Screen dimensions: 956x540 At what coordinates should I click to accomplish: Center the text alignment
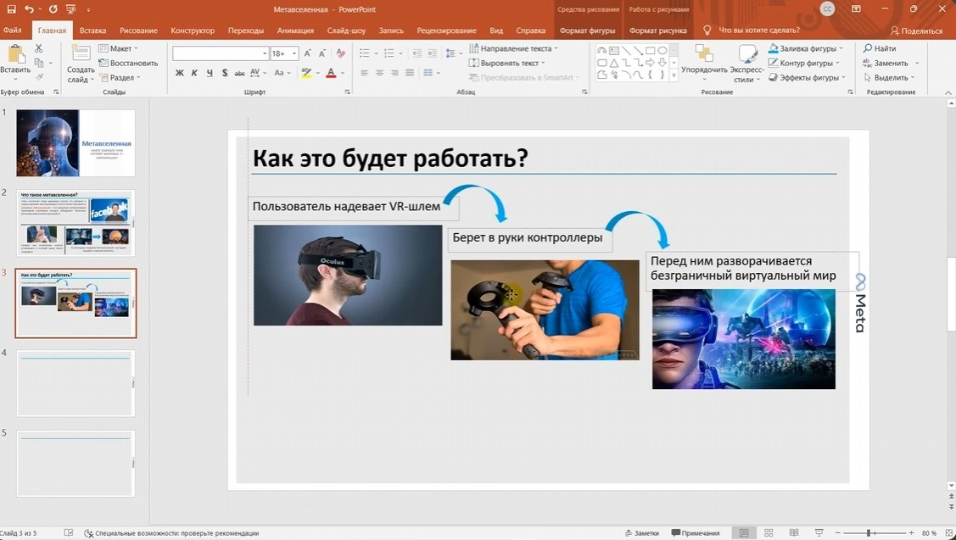(380, 73)
